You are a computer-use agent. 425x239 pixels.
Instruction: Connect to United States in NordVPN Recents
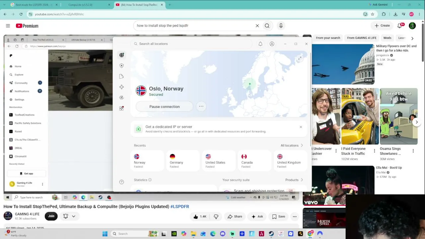pyautogui.click(x=218, y=161)
